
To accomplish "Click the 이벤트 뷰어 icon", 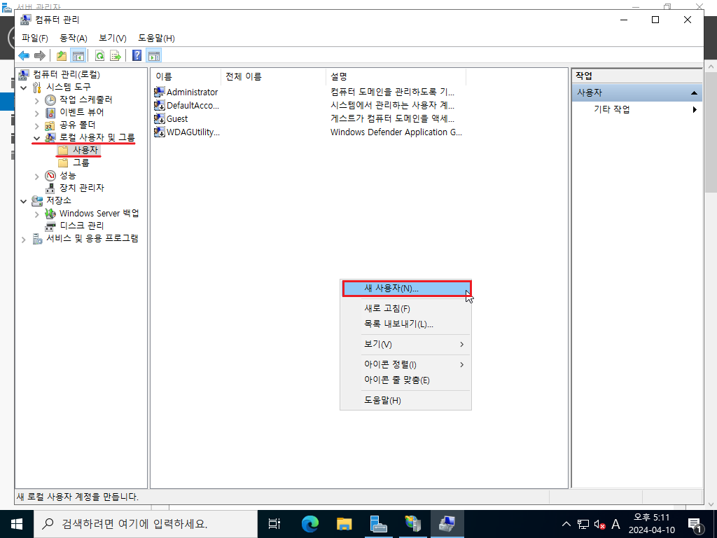I will pos(50,113).
